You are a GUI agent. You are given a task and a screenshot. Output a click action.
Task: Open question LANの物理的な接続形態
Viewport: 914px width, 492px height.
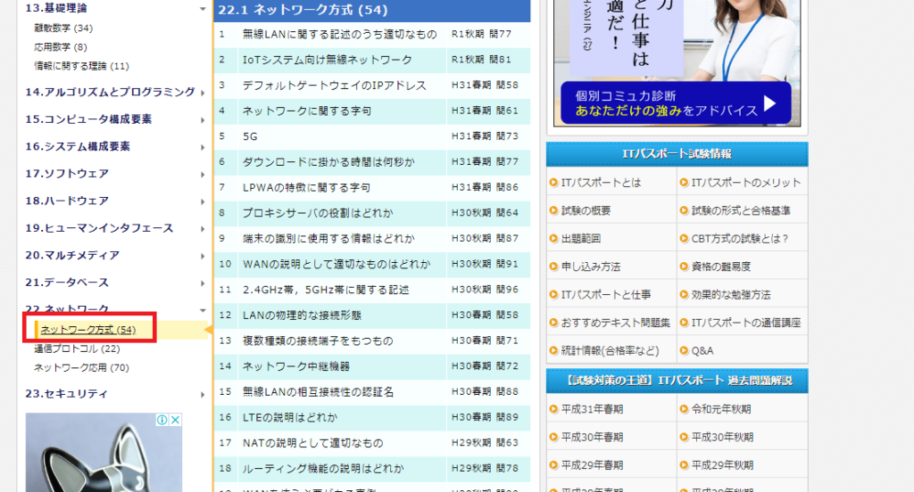[x=302, y=316]
